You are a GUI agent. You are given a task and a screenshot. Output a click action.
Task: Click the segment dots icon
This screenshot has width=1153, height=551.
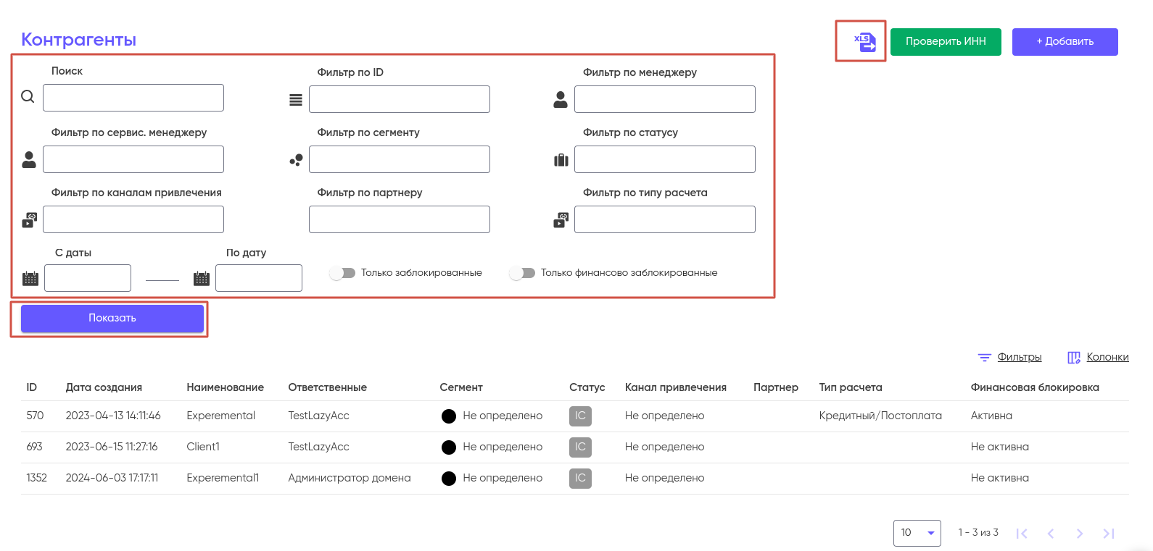click(296, 160)
